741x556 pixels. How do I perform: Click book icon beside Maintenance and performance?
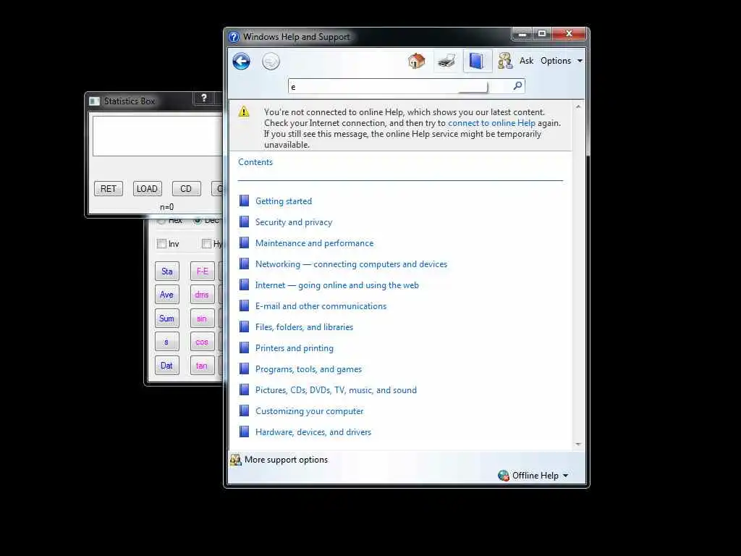tap(244, 243)
